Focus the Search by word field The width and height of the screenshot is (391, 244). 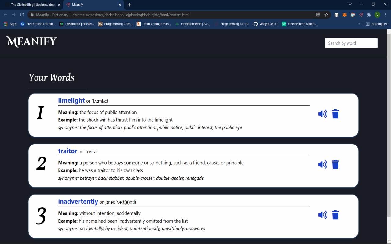click(351, 43)
